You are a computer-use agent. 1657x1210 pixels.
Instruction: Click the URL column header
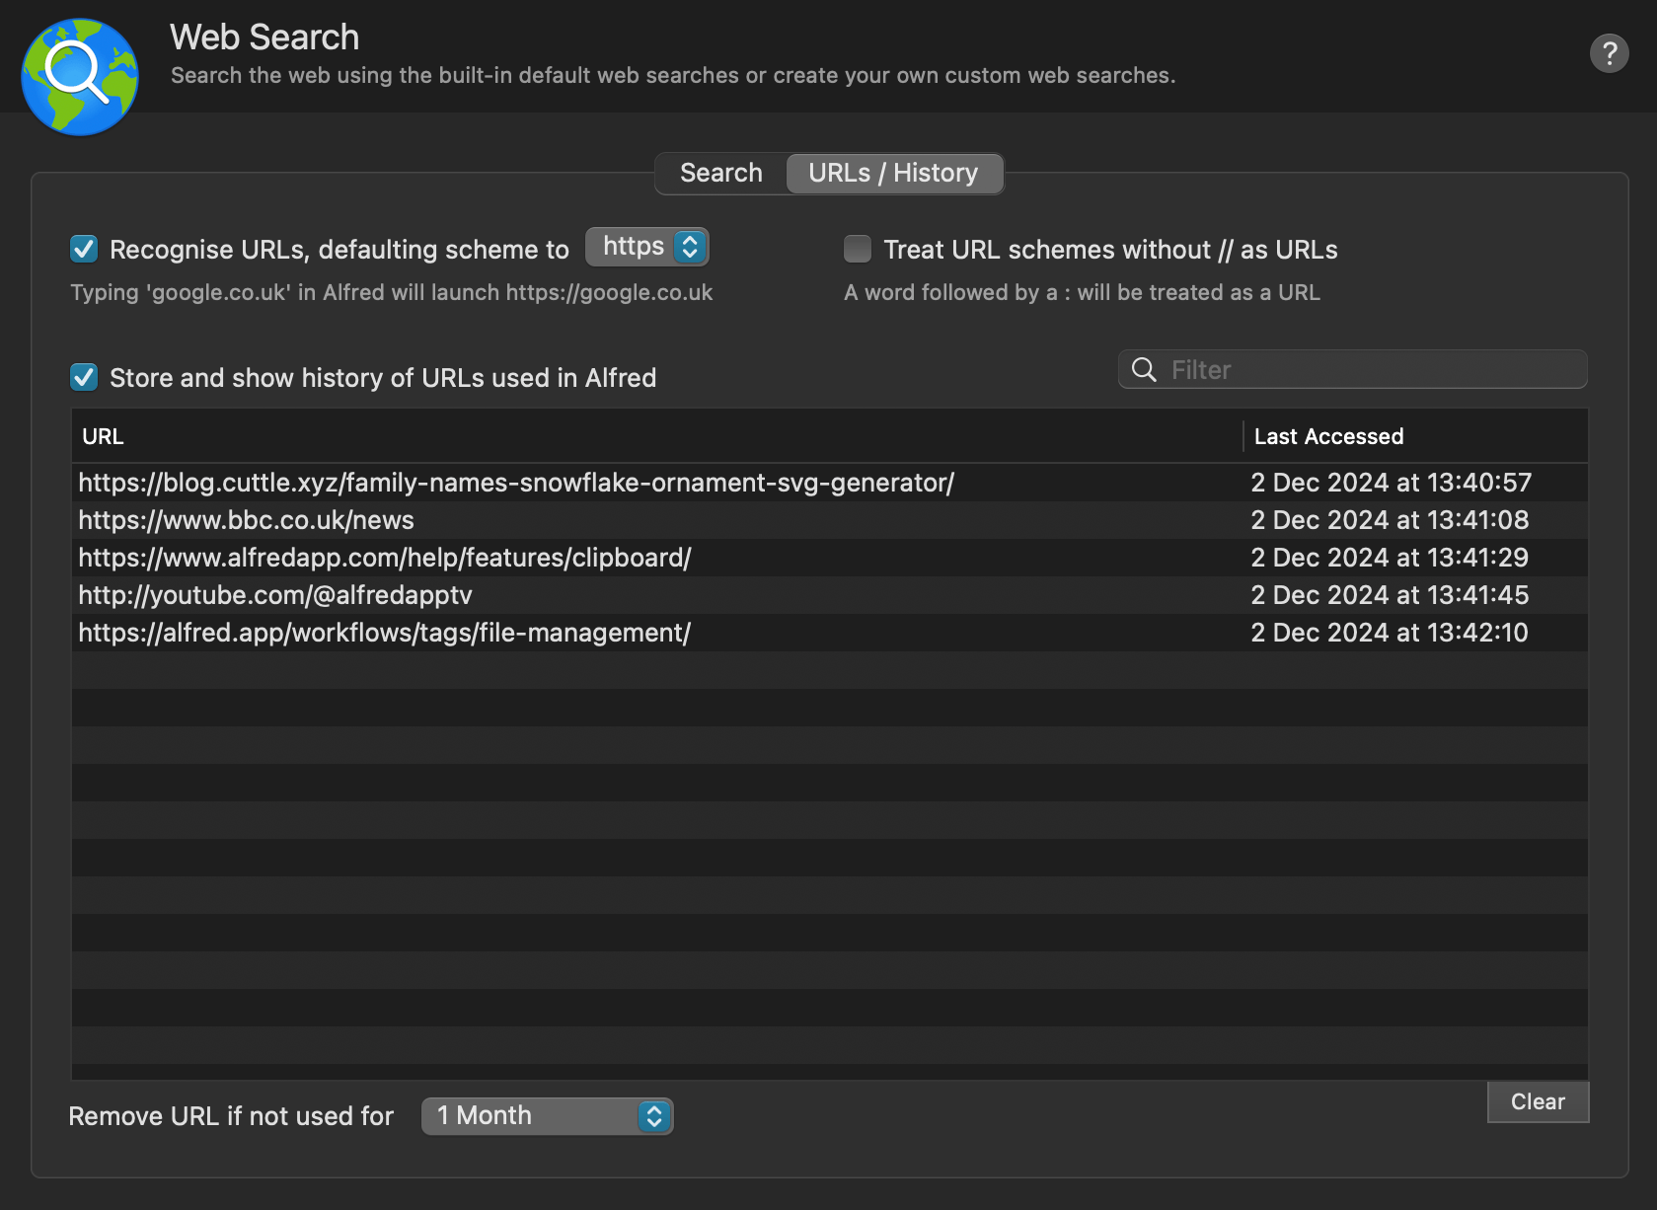click(x=102, y=436)
